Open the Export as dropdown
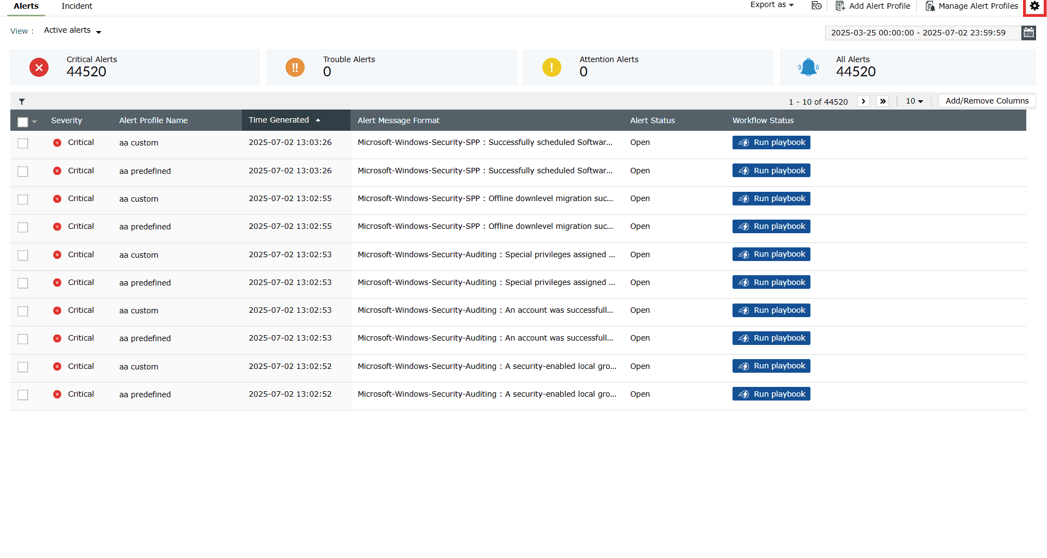1047x558 pixels. pos(771,4)
